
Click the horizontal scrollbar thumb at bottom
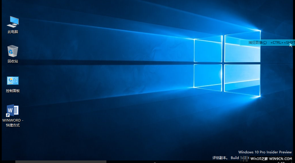[61, 162]
